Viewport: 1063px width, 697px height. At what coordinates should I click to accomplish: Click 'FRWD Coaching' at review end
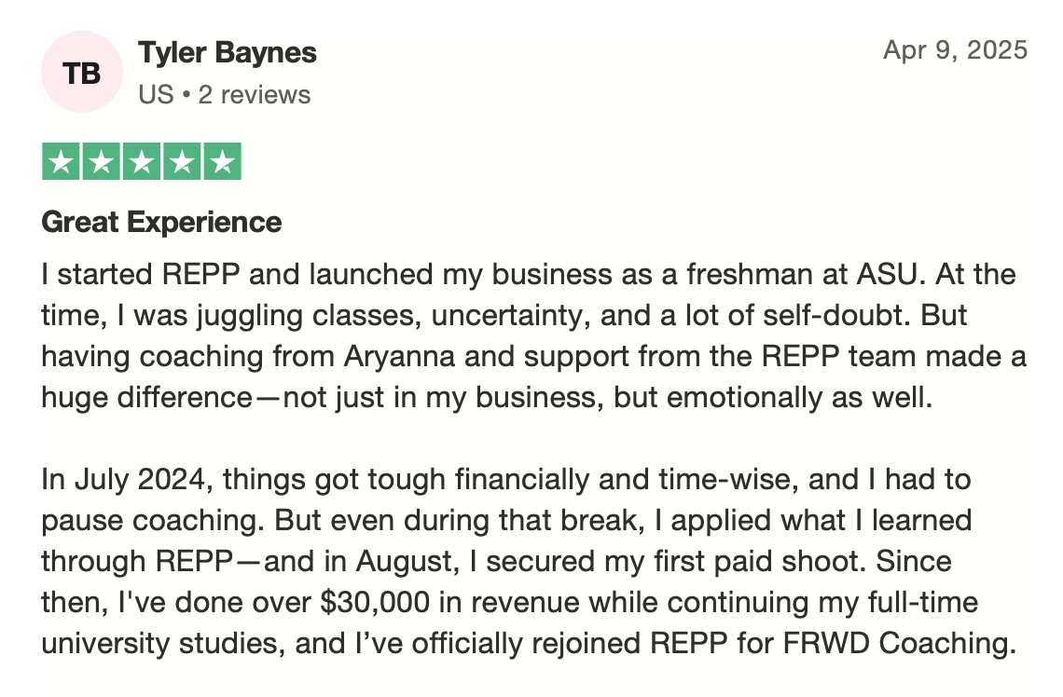click(900, 644)
